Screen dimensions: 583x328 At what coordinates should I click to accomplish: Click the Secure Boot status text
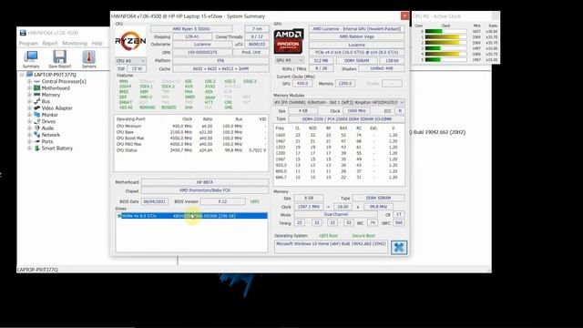pyautogui.click(x=363, y=236)
